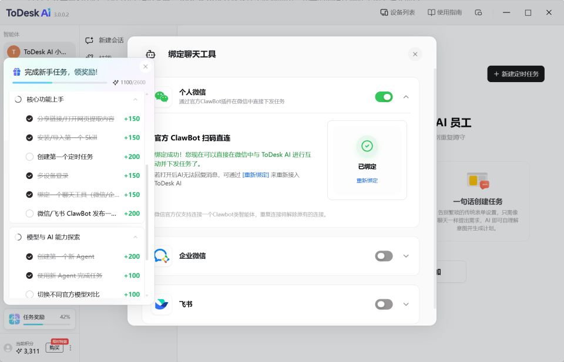Collapse the 模型与 AI 能力探索 task group
Screen dimensions: 564x362
(135, 237)
